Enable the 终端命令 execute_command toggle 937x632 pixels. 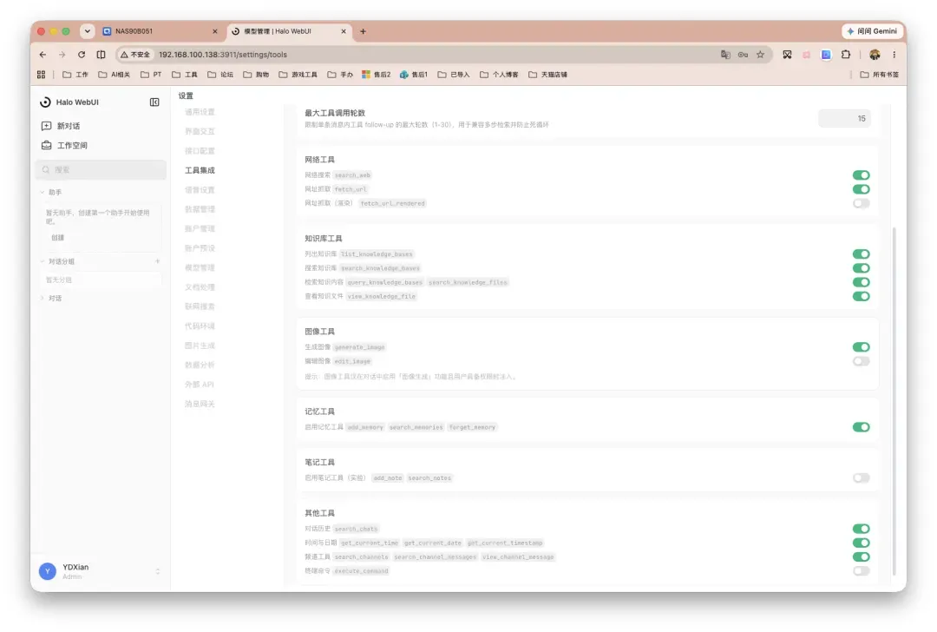(861, 570)
